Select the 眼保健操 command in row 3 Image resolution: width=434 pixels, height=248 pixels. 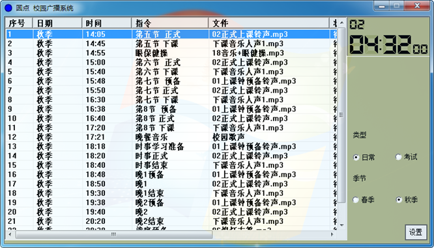[152, 54]
